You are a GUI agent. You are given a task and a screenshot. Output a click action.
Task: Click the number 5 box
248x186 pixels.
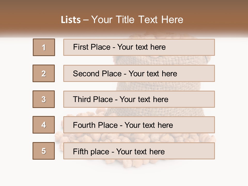click(x=44, y=151)
